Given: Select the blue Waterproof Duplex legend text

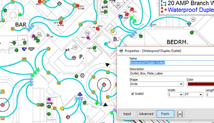Looking at the screenshot, I should coord(191,10).
